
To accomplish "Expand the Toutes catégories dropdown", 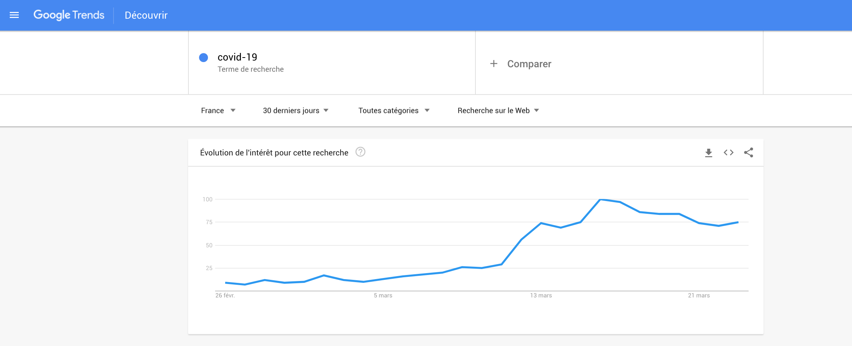I will click(393, 111).
